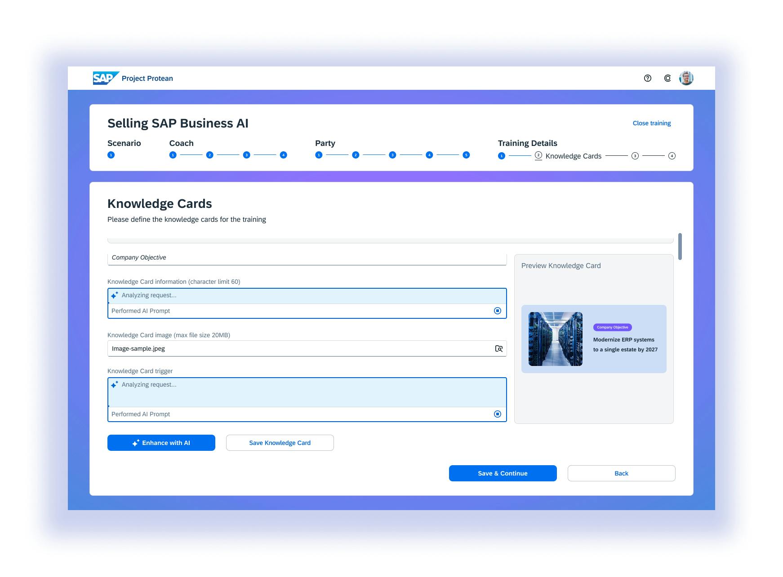The height and width of the screenshot is (577, 783).
Task: Click the Knowledge Cards step label
Action: tap(574, 156)
